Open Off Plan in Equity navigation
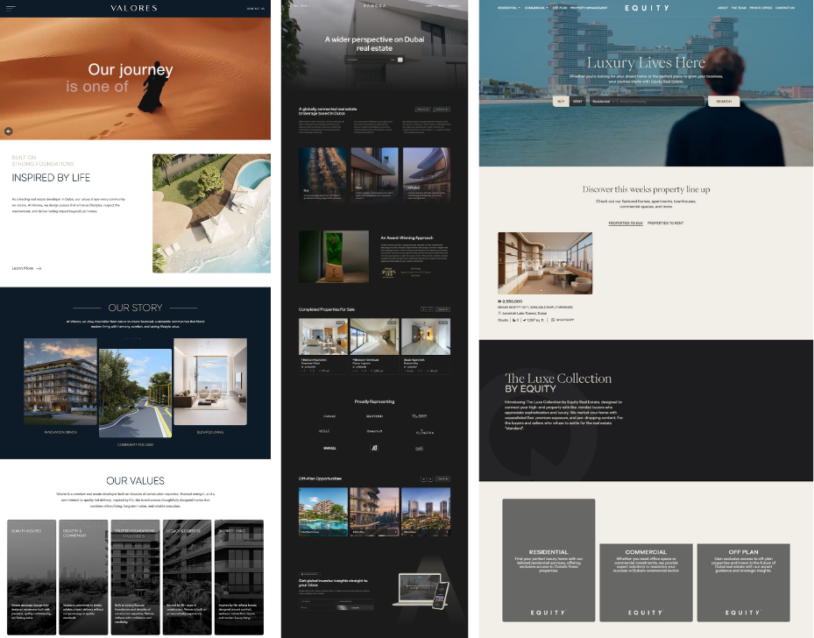814x638 pixels. [560, 8]
